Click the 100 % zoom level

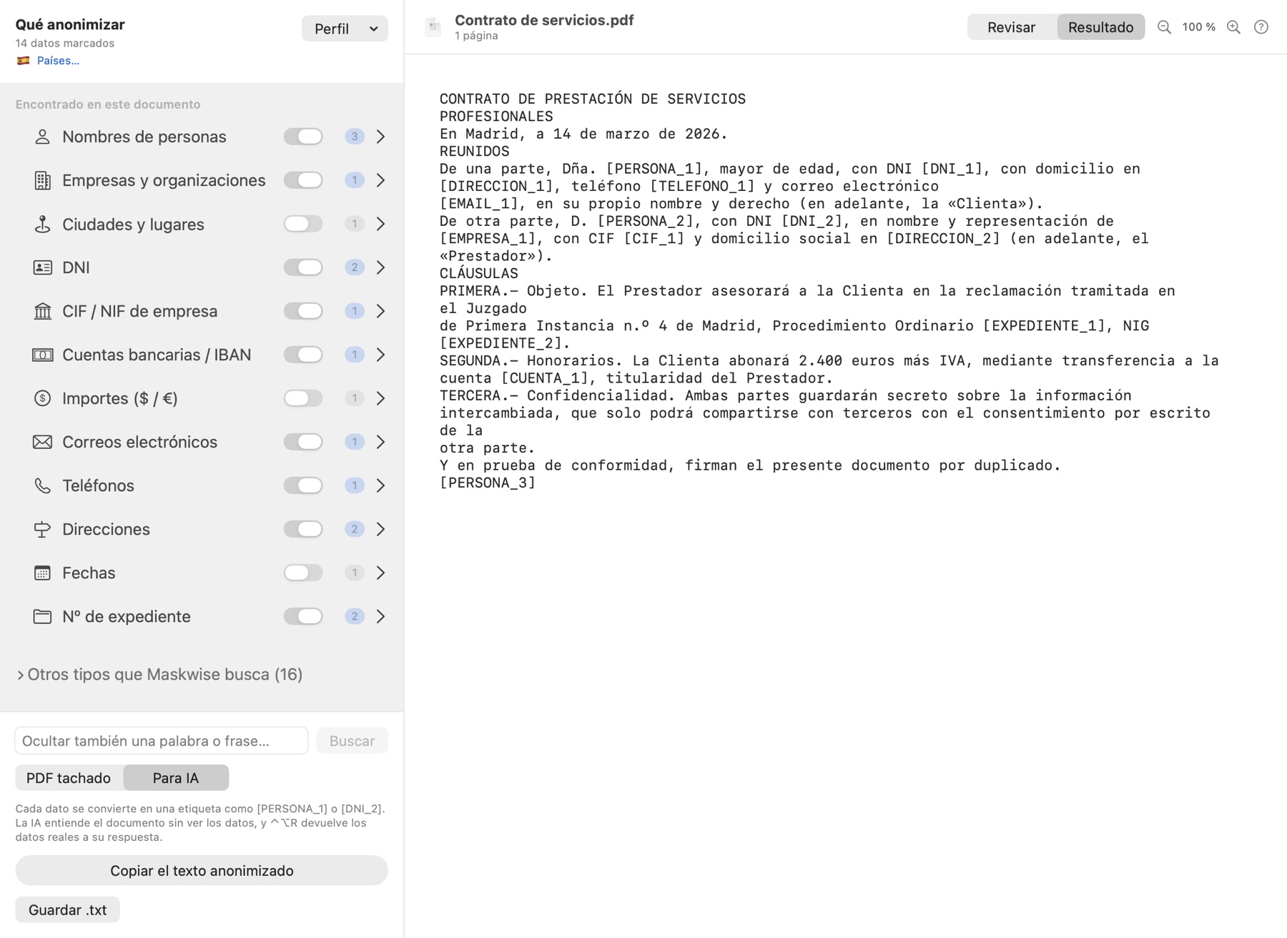[x=1199, y=27]
